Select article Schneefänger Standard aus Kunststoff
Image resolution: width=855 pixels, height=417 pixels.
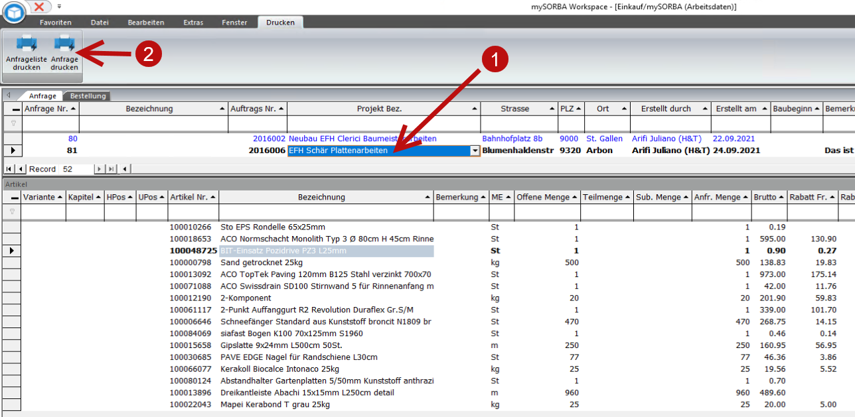pyautogui.click(x=326, y=322)
